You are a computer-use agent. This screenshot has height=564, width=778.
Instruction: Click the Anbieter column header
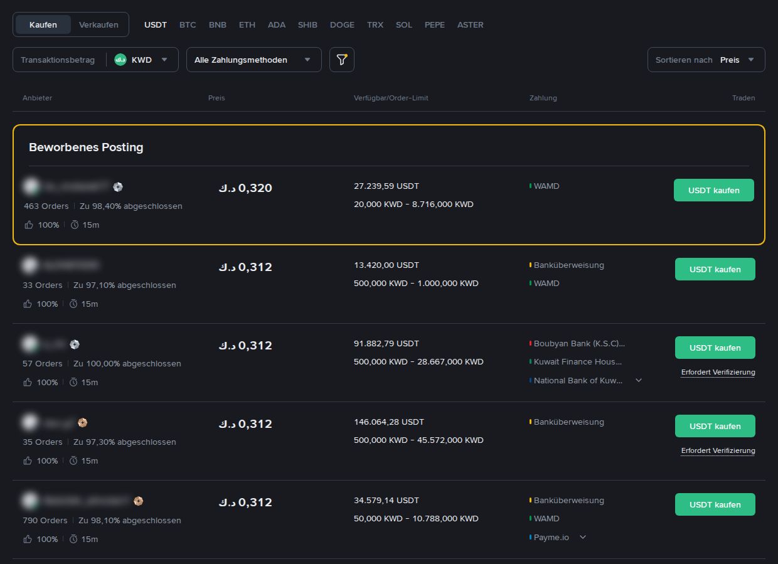click(37, 98)
